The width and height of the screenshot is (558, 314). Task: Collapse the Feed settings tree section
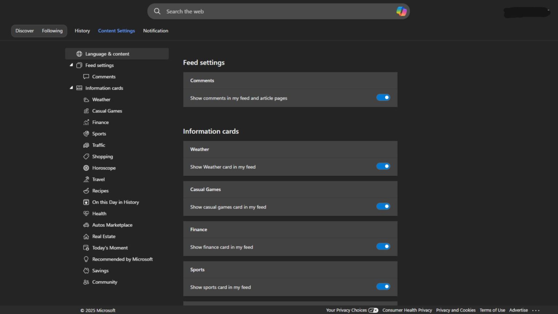click(x=72, y=65)
